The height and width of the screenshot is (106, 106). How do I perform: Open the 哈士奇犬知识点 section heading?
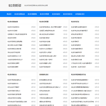75,22
